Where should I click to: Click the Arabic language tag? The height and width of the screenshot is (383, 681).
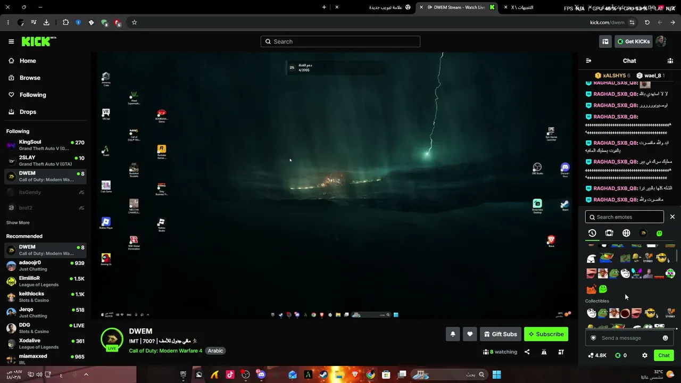pyautogui.click(x=215, y=351)
